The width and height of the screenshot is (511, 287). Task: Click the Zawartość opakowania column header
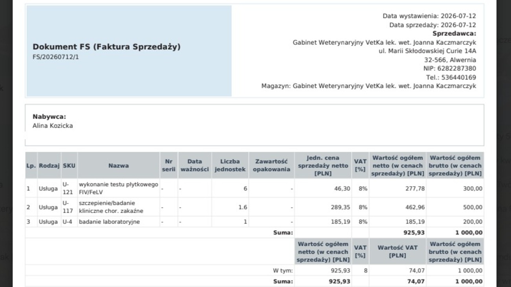271,165
